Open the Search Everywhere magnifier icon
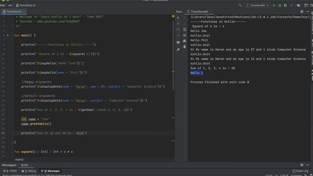This screenshot has height=176, width=313. [312, 5]
